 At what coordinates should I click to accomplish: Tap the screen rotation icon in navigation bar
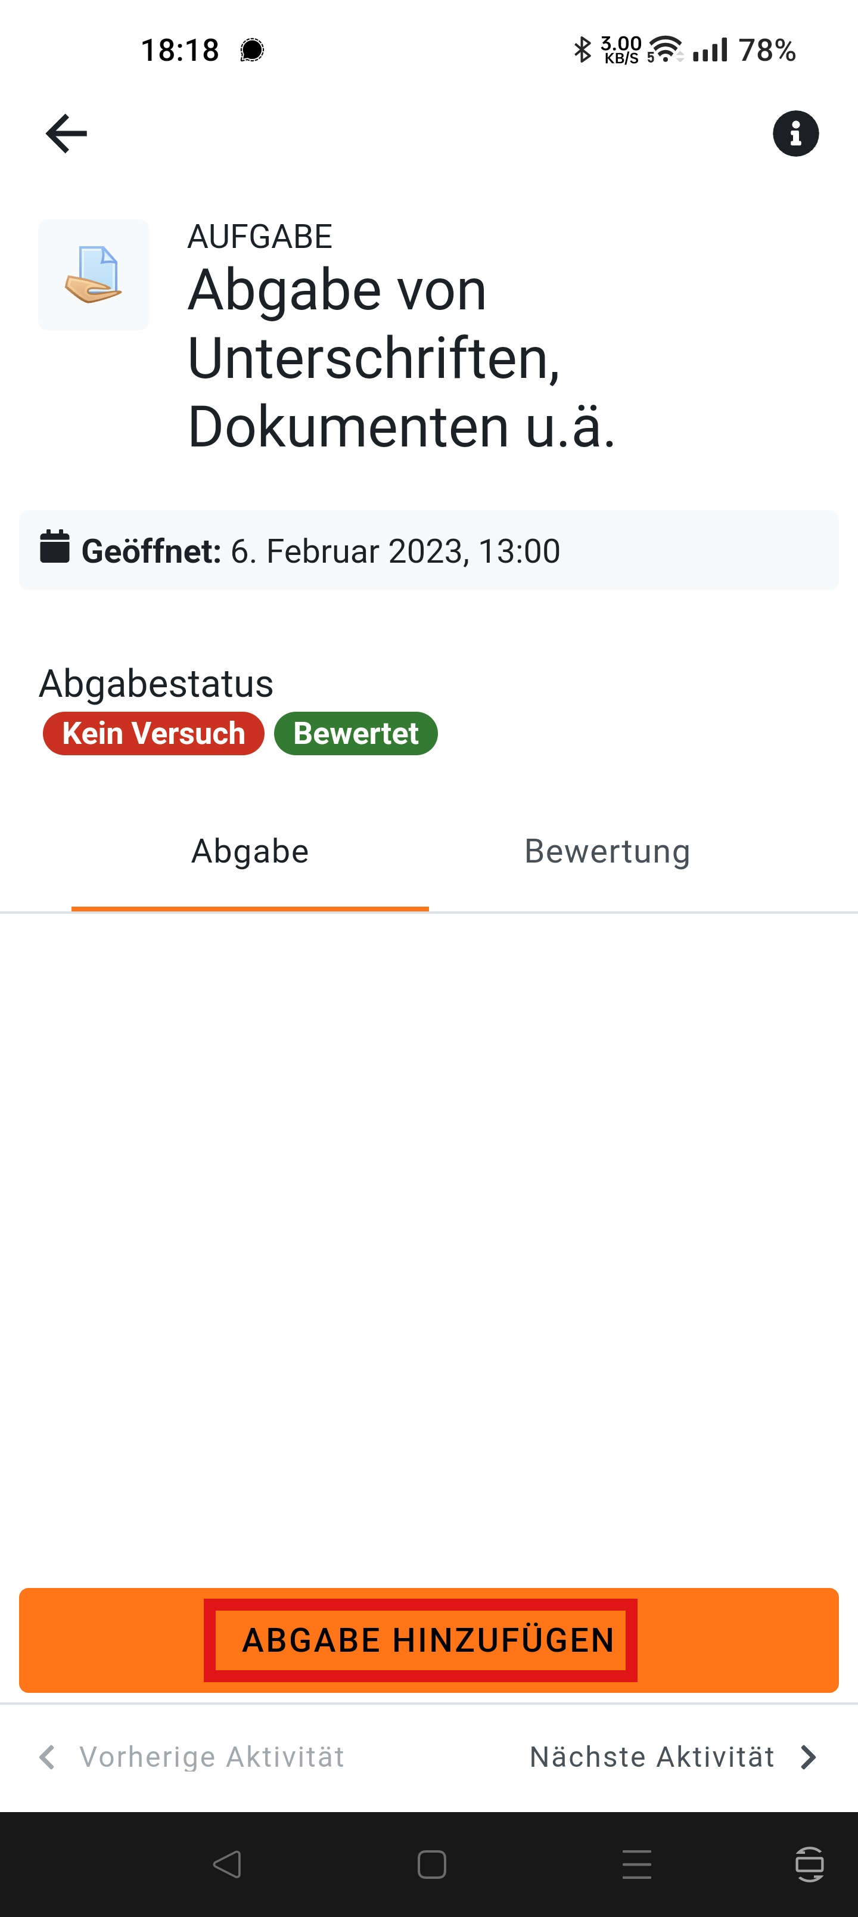click(x=810, y=1864)
